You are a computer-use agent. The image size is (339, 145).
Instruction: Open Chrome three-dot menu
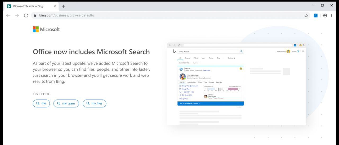332,16
